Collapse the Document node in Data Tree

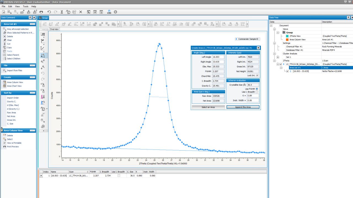pos(271,26)
